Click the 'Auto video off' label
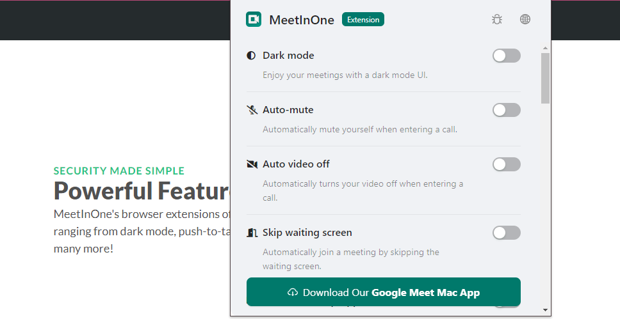Screen dimensions: 620x319 point(296,164)
